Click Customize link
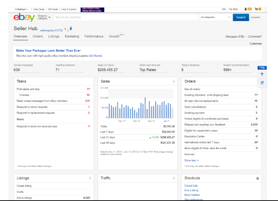 click(x=255, y=43)
